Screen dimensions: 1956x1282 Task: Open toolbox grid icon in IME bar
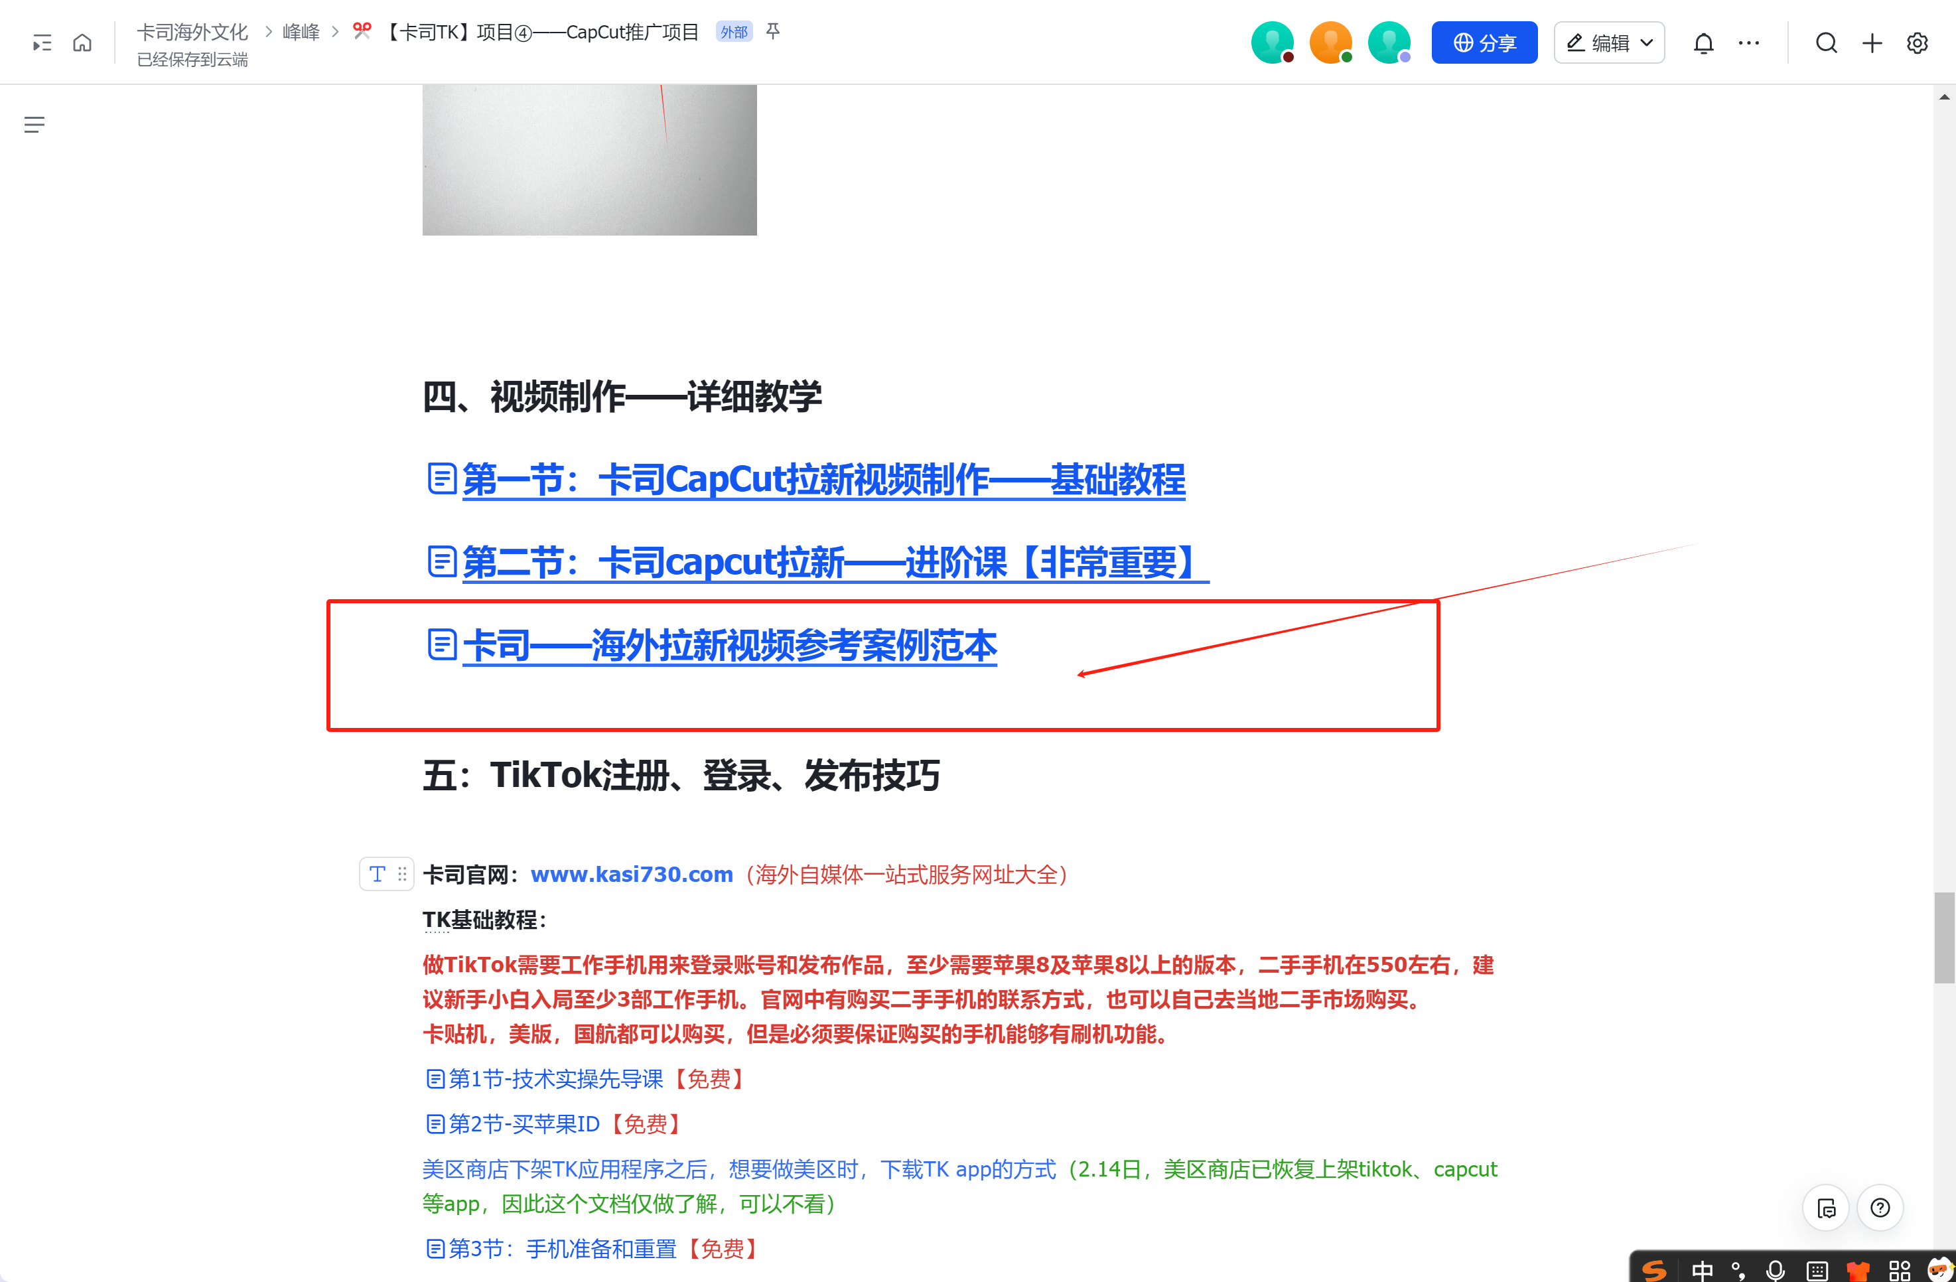click(1900, 1271)
